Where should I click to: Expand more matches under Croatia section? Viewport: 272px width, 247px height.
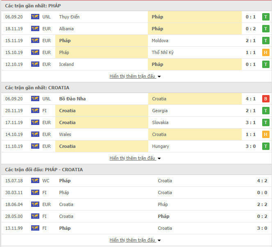tap(135, 158)
